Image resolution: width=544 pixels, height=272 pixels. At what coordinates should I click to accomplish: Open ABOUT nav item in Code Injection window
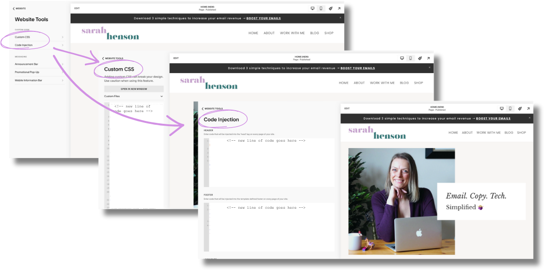point(468,133)
